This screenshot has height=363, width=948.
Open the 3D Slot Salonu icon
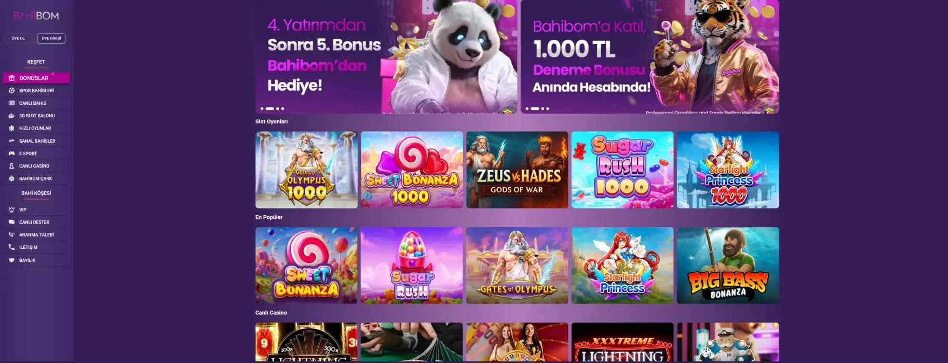click(11, 116)
